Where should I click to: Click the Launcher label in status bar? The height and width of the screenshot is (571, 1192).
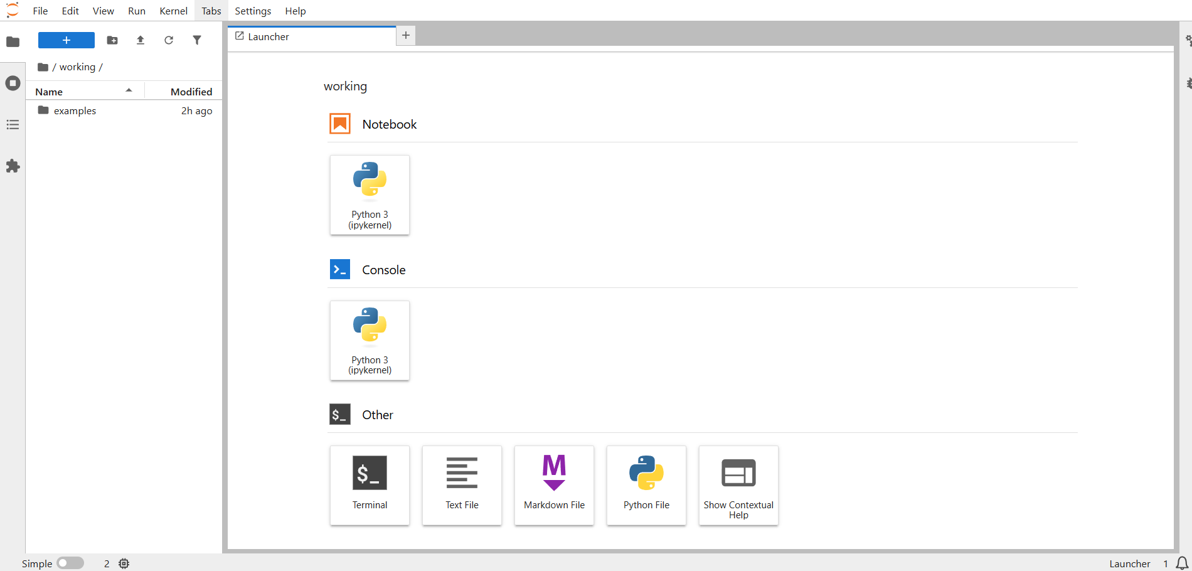tap(1129, 563)
